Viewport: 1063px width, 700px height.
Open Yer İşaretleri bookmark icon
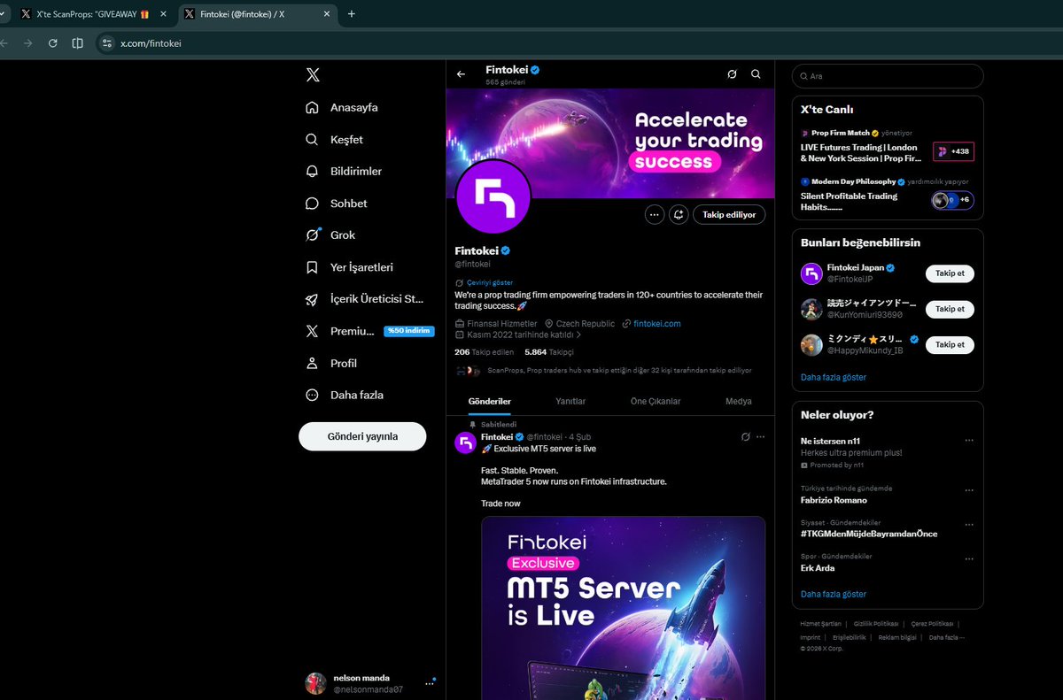pos(312,267)
